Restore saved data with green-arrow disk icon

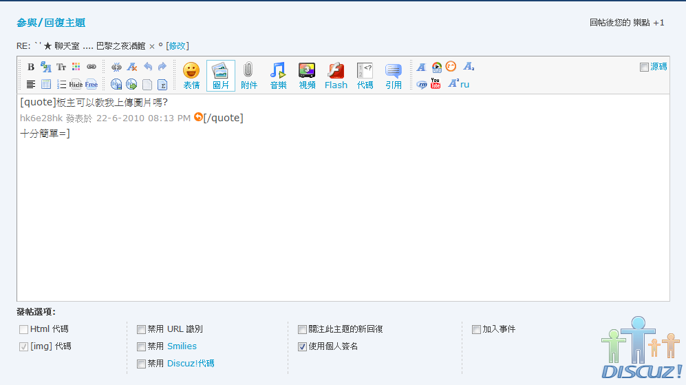coord(131,84)
